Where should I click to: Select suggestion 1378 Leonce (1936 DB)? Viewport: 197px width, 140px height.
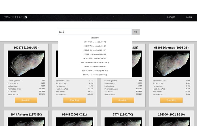95,54
